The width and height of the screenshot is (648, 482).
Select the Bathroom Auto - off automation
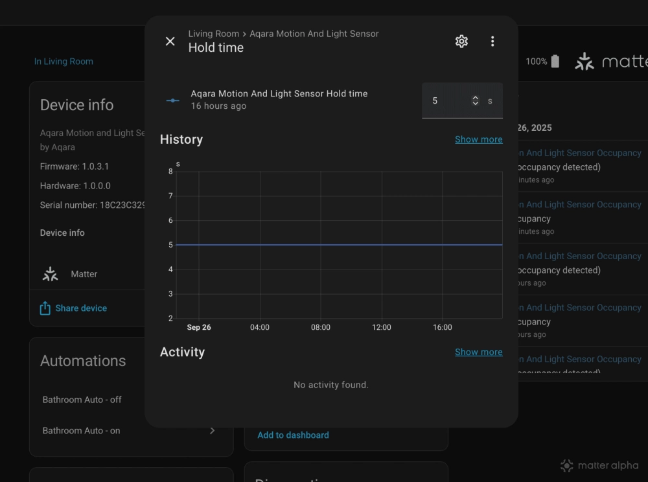(81, 400)
